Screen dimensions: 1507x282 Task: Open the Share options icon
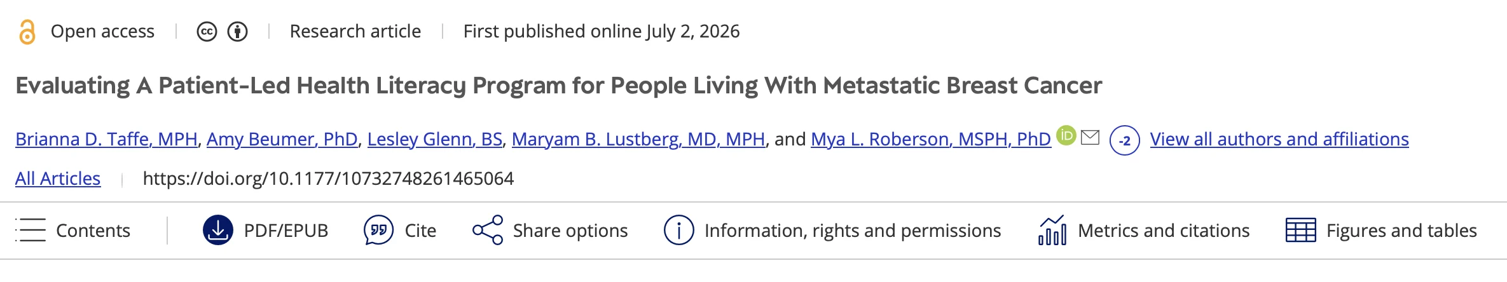click(488, 230)
